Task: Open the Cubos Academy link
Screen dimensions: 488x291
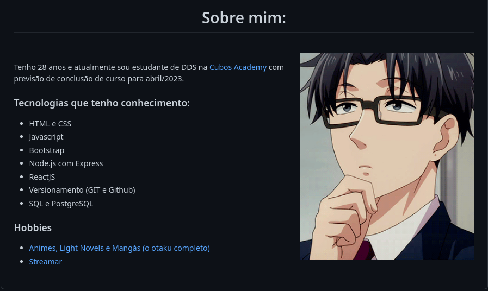Action: click(238, 67)
